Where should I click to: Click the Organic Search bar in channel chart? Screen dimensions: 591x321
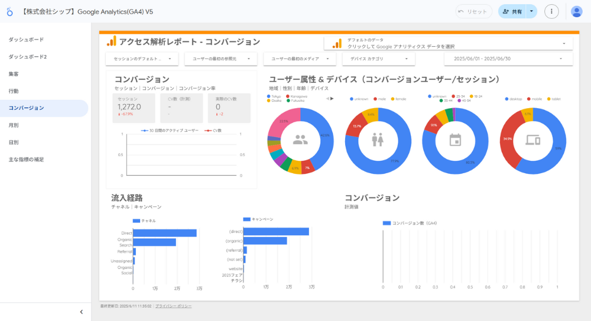pyautogui.click(x=154, y=242)
